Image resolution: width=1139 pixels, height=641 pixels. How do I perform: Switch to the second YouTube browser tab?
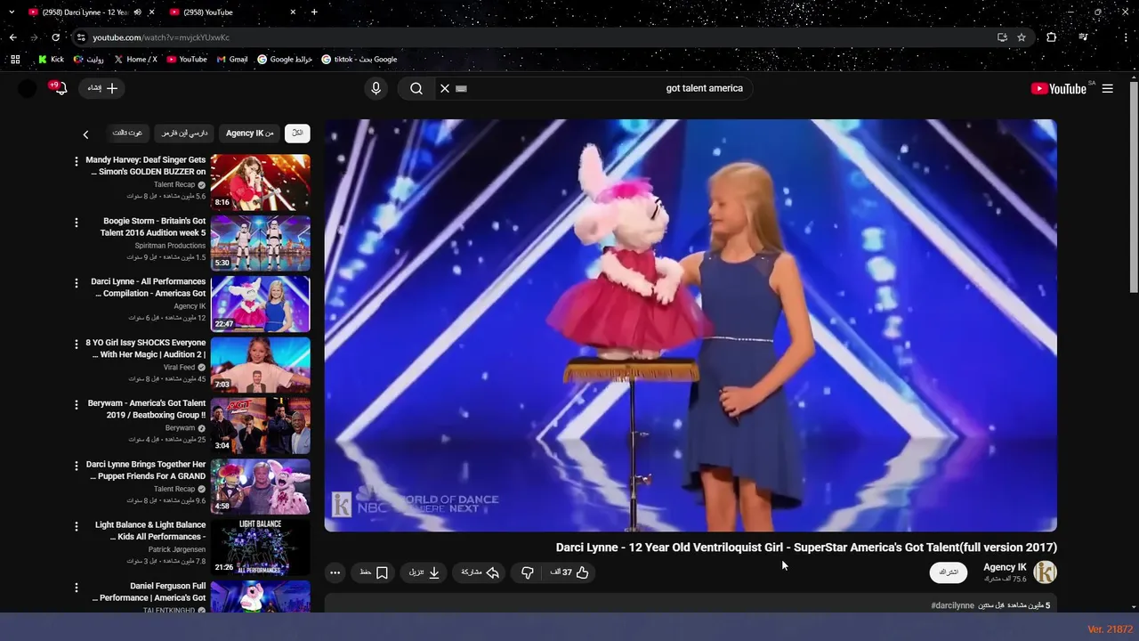coord(231,12)
